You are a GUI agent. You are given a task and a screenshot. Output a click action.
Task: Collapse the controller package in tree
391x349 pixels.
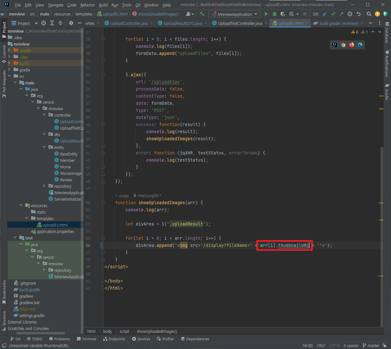44,115
